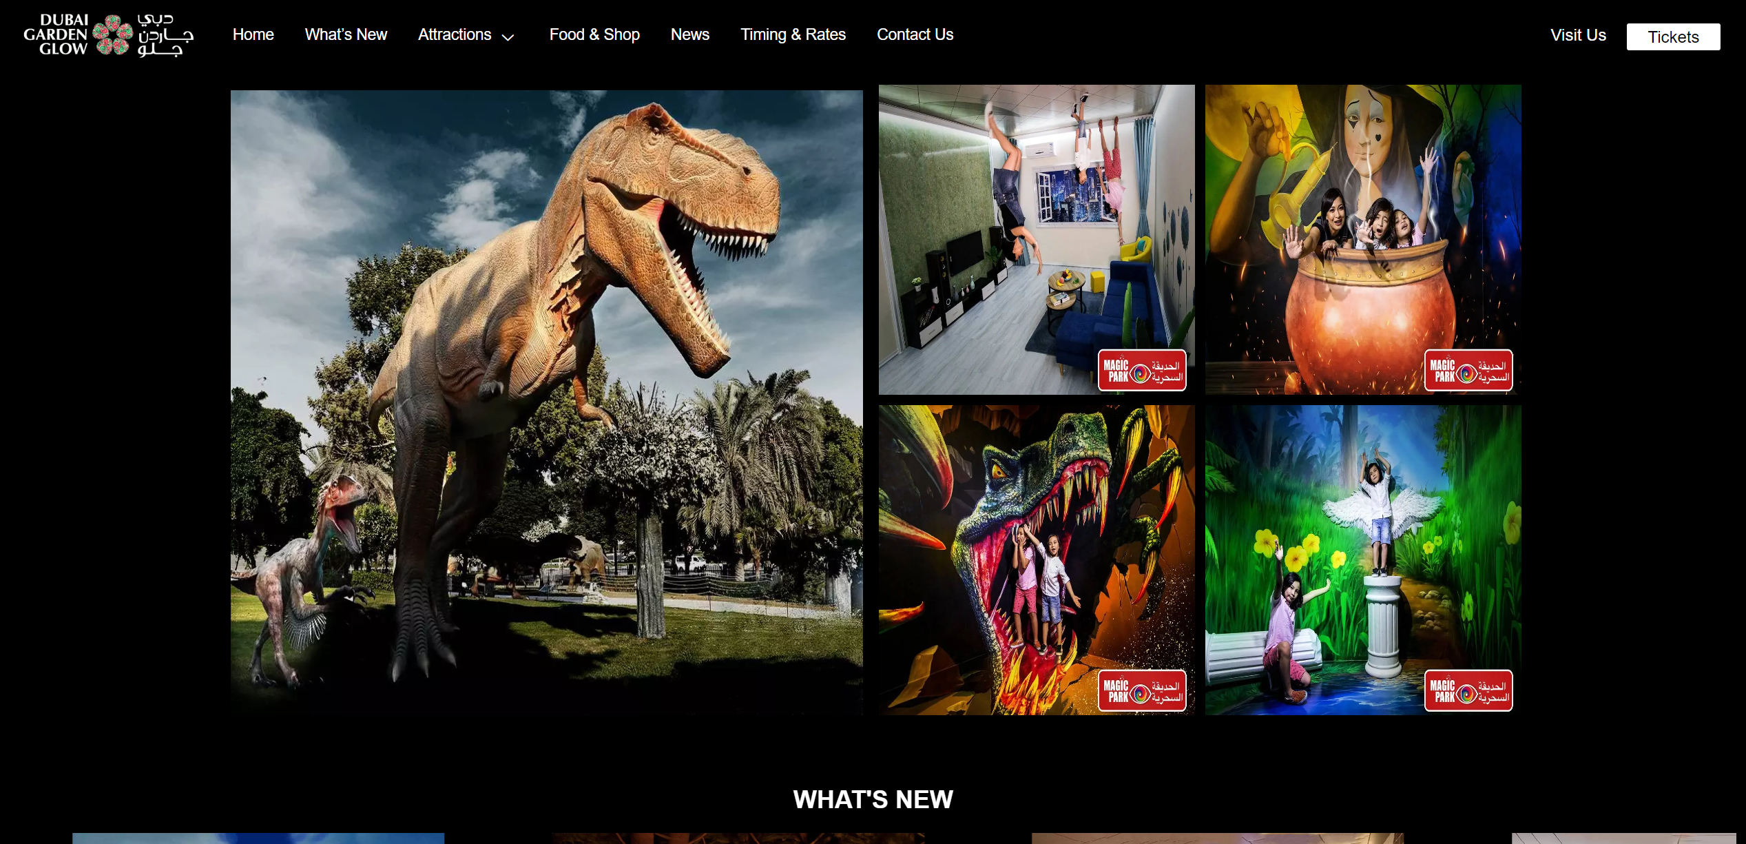This screenshot has height=844, width=1746.
Task: Click the Magic Park badge on upside-down room photo
Action: click(1143, 371)
